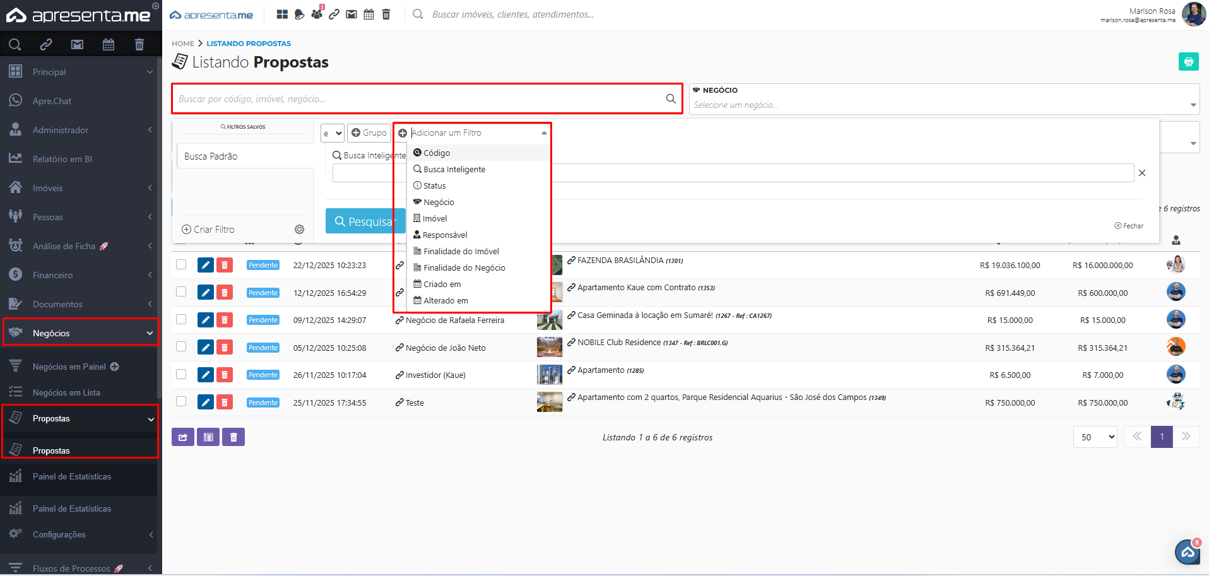
Task: Click the envelope icon in top toolbar
Action: coord(351,14)
